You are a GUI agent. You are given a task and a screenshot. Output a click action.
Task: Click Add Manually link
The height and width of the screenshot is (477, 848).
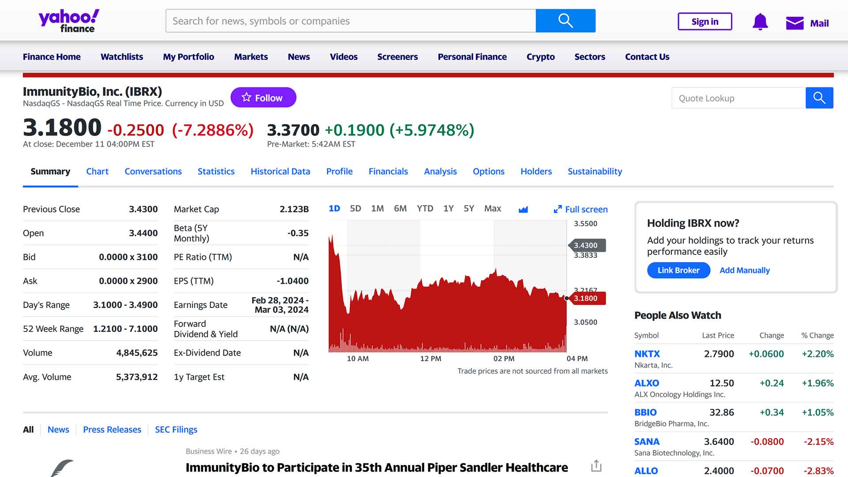tap(745, 270)
